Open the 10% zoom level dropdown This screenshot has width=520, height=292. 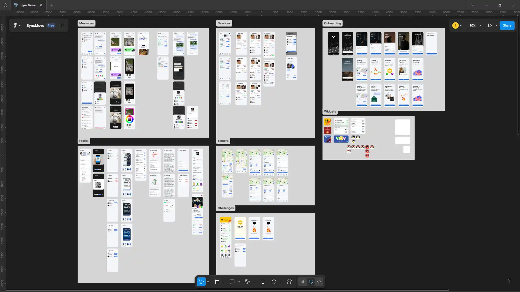coord(475,25)
